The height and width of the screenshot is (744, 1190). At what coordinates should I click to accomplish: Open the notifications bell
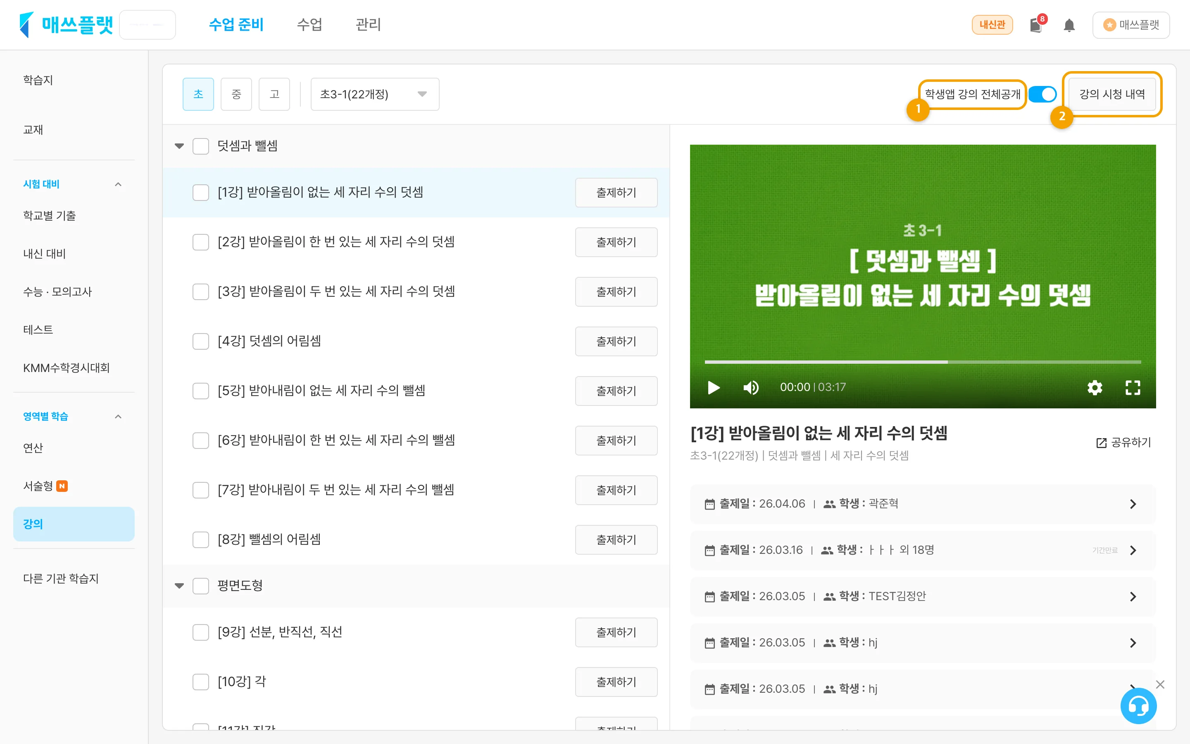(1069, 25)
